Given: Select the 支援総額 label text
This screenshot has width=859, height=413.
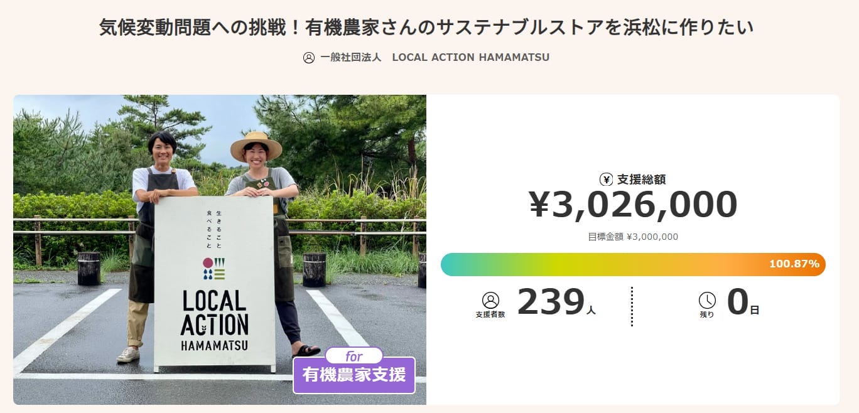Looking at the screenshot, I should [641, 180].
